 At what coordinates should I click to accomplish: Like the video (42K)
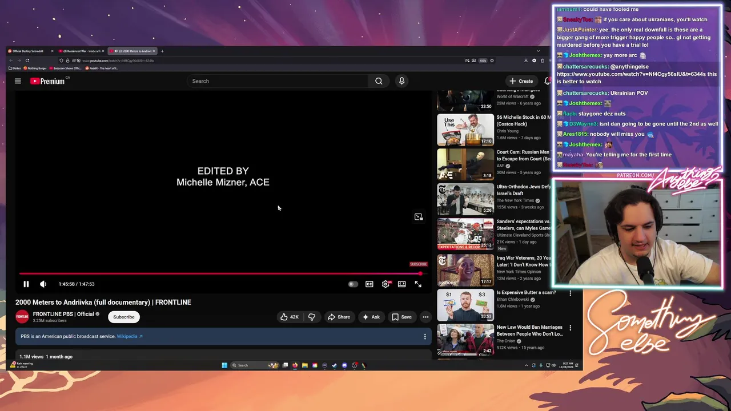[x=290, y=317]
